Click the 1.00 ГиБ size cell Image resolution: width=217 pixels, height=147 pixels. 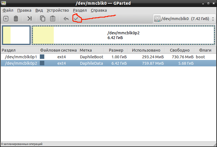(119, 57)
